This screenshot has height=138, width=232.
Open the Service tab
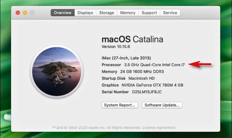pos(170,13)
